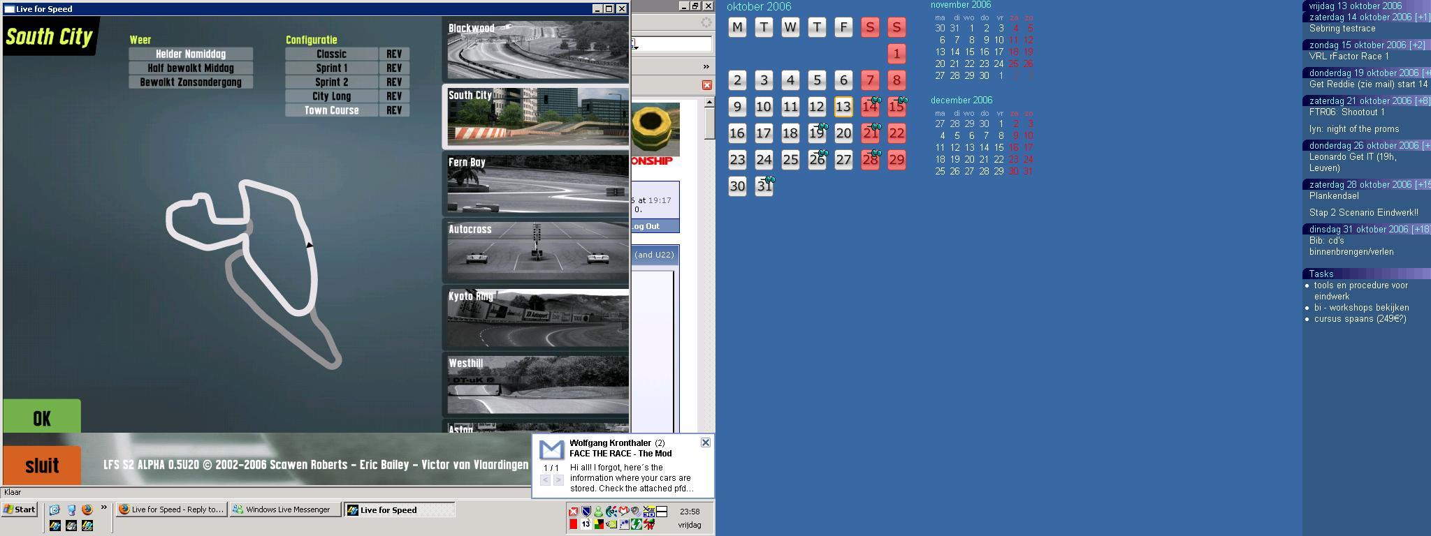Click the calendar tray icon showing 13
Image resolution: width=1431 pixels, height=536 pixels.
[586, 524]
